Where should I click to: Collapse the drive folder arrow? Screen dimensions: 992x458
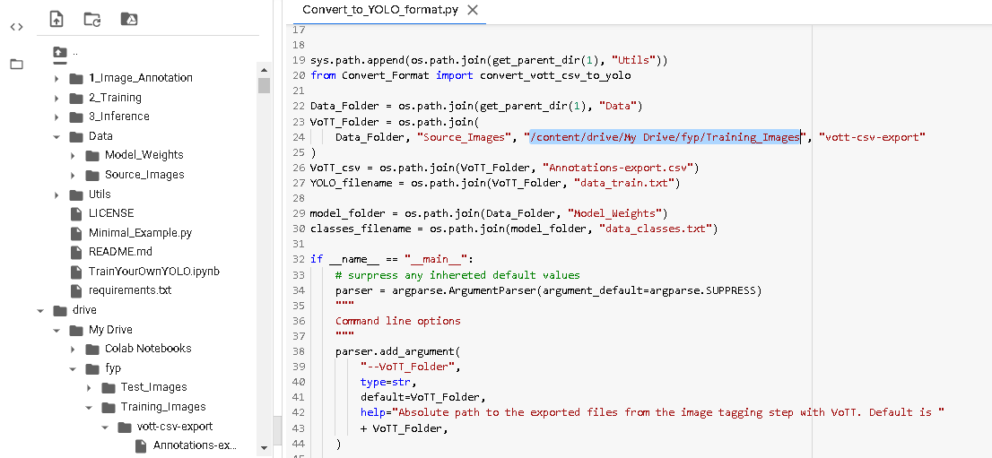click(40, 311)
